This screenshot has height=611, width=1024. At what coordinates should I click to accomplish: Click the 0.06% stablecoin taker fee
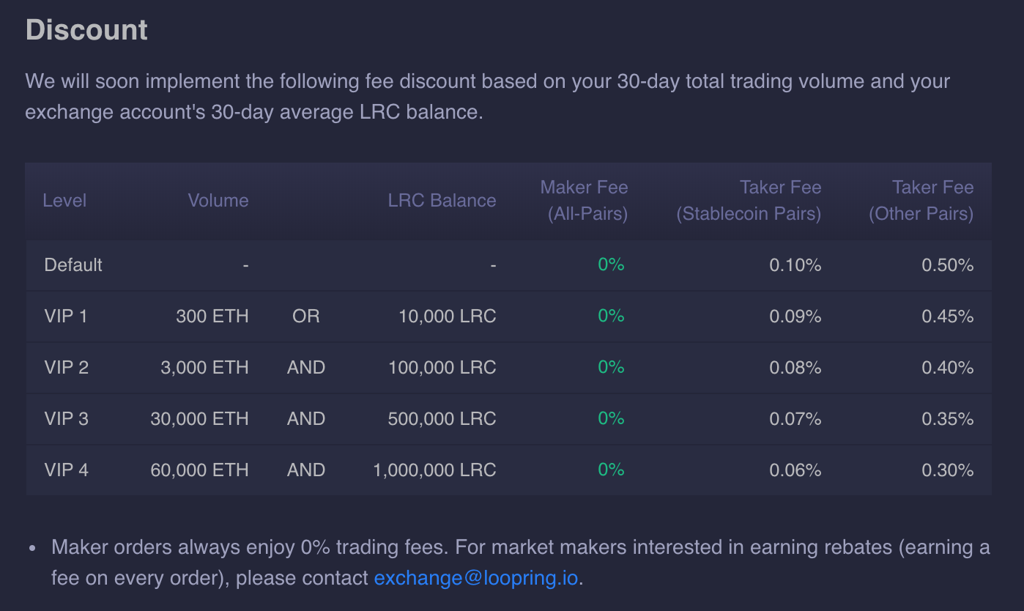click(x=795, y=470)
